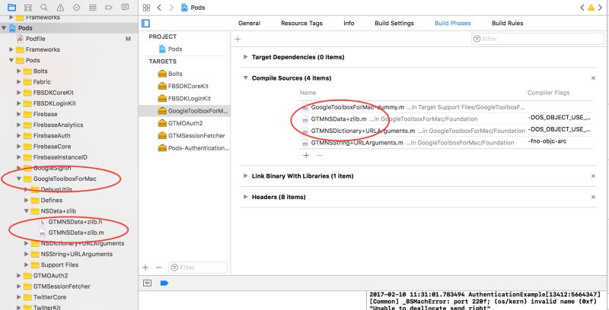Open the Report navigator speech-bubble icon
This screenshot has width=609, height=310.
pyautogui.click(x=125, y=8)
